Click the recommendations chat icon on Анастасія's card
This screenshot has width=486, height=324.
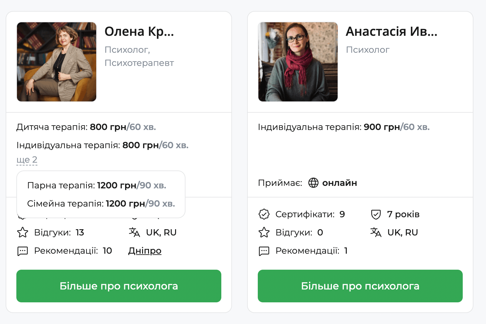264,251
